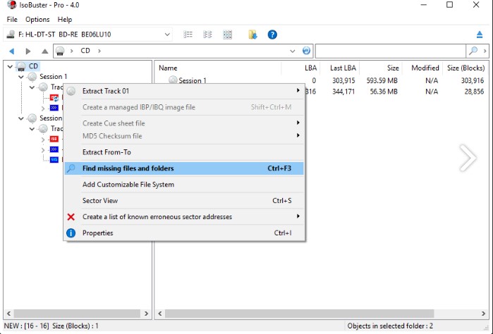Collapse the Session 1 tree node

[21, 77]
